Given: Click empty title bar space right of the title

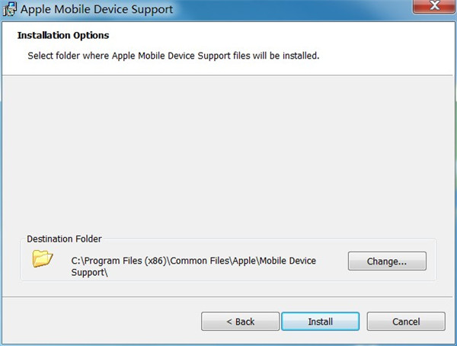Looking at the screenshot, I should [289, 10].
